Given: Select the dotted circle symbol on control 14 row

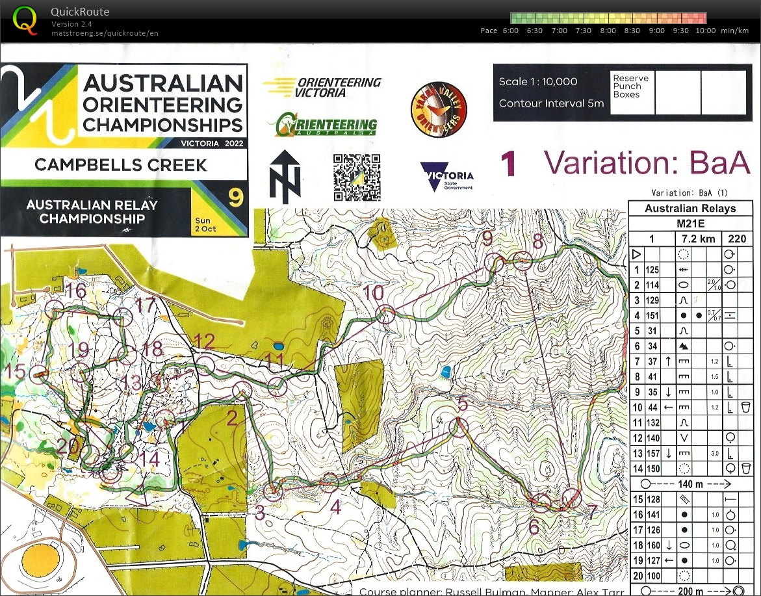Looking at the screenshot, I should pyautogui.click(x=683, y=469).
